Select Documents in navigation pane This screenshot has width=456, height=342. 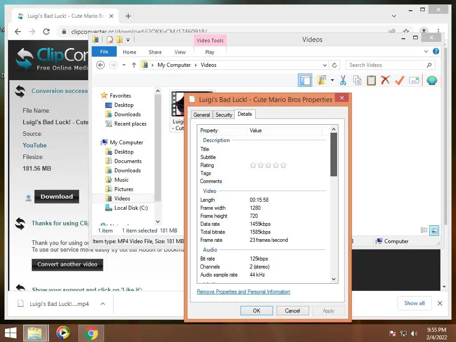[123, 161]
